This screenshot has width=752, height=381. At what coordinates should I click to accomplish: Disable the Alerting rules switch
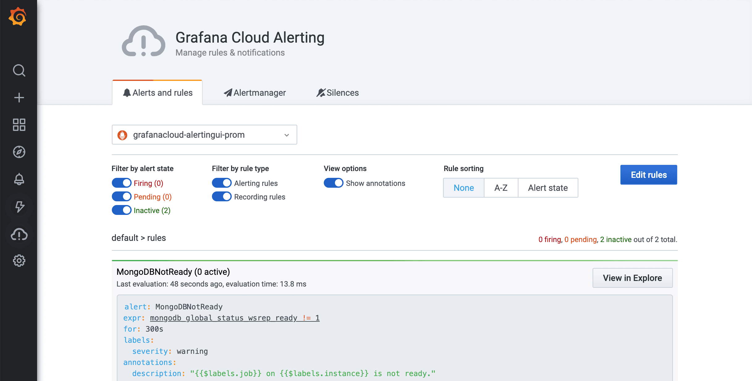(x=222, y=183)
